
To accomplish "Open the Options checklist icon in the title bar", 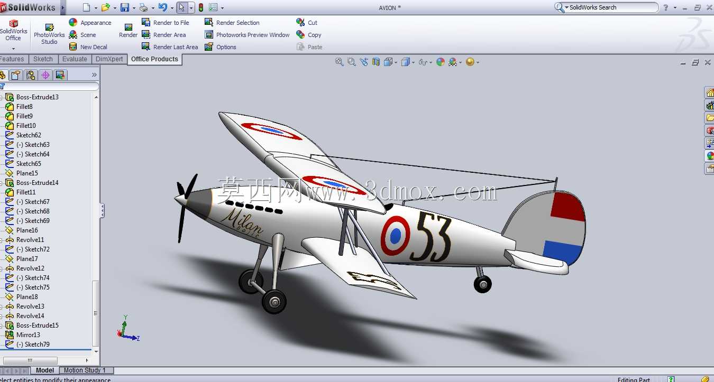I will [213, 7].
